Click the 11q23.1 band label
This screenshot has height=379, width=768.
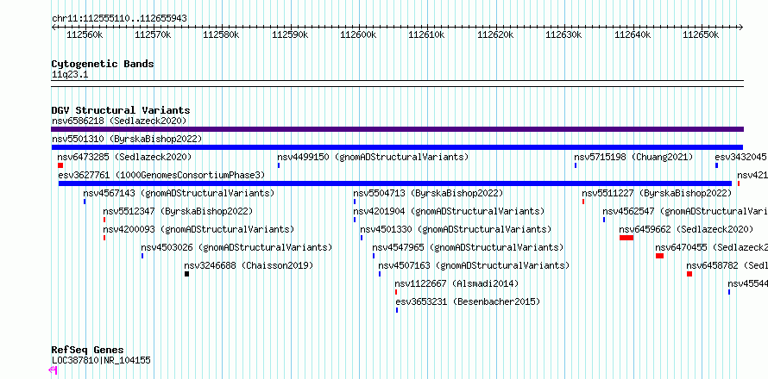[x=70, y=75]
